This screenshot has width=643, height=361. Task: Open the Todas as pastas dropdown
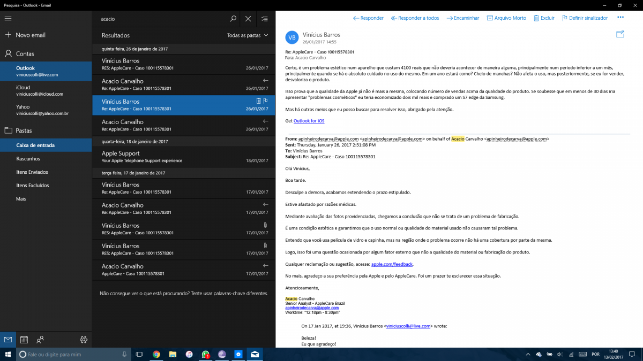tap(248, 35)
